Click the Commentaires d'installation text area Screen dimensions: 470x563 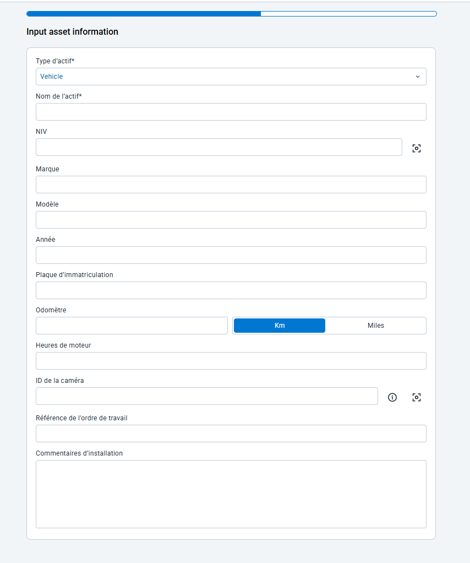(231, 494)
